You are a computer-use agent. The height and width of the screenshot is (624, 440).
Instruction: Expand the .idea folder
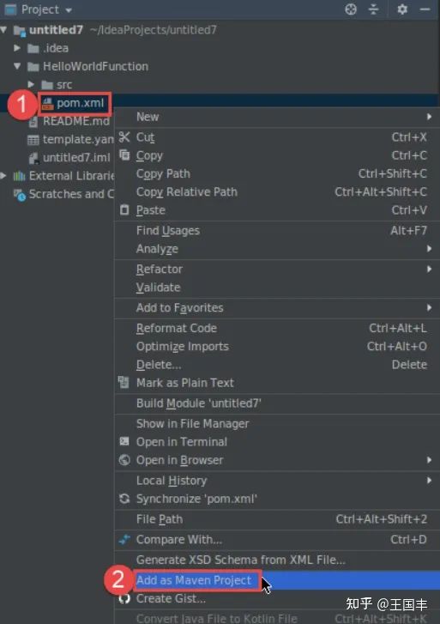[x=17, y=48]
